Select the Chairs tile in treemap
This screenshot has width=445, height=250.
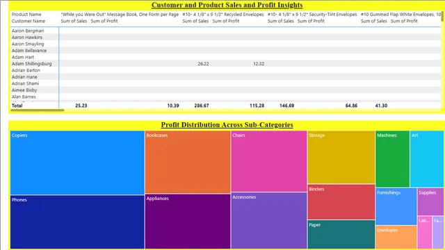click(x=269, y=161)
